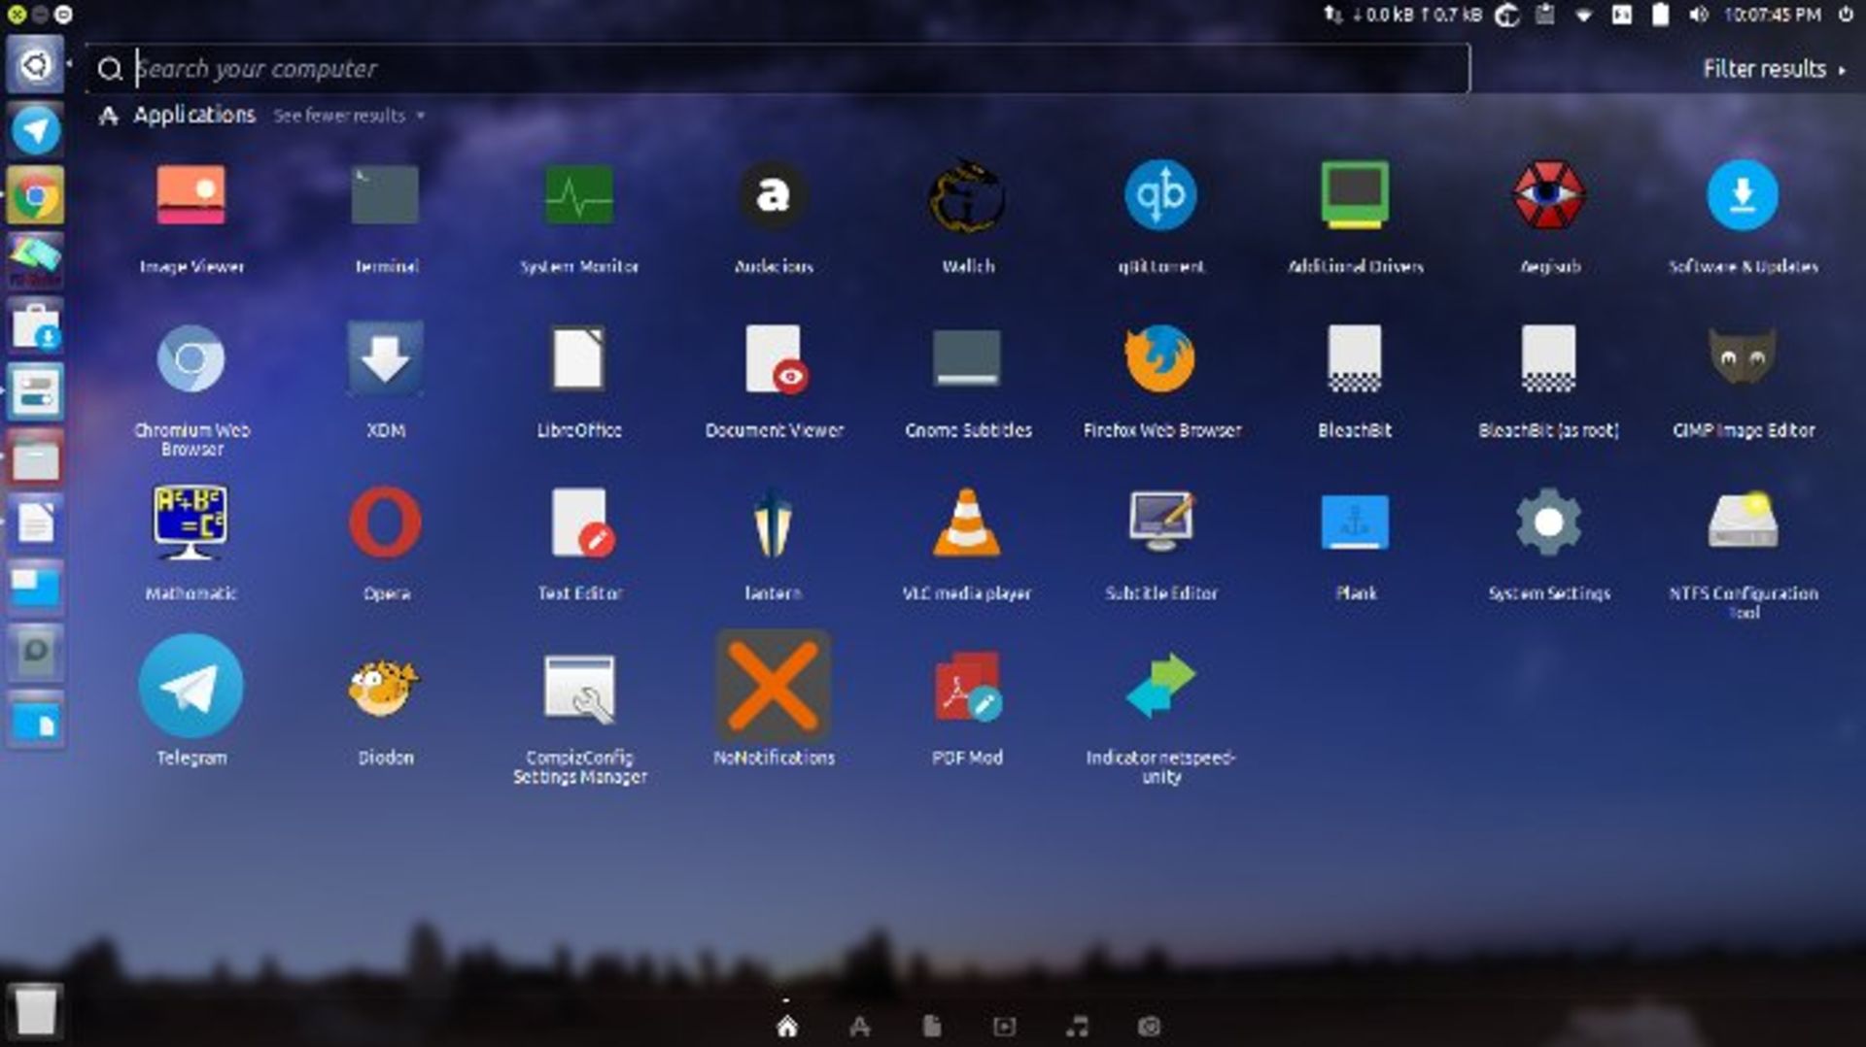Switch to the Videos lens tab
1866x1047 pixels.
coord(1004,1027)
